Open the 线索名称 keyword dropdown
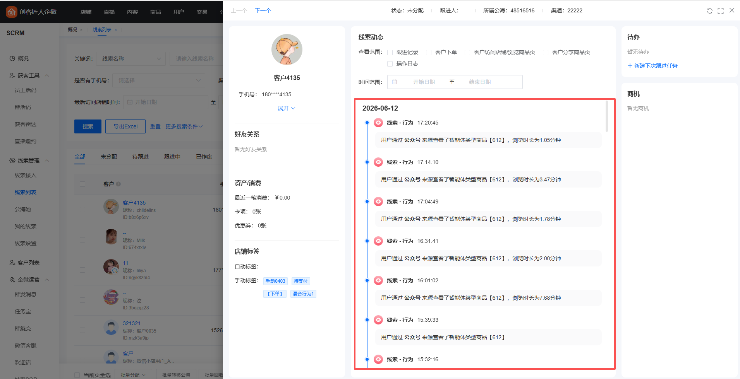The height and width of the screenshot is (379, 740). tap(131, 59)
